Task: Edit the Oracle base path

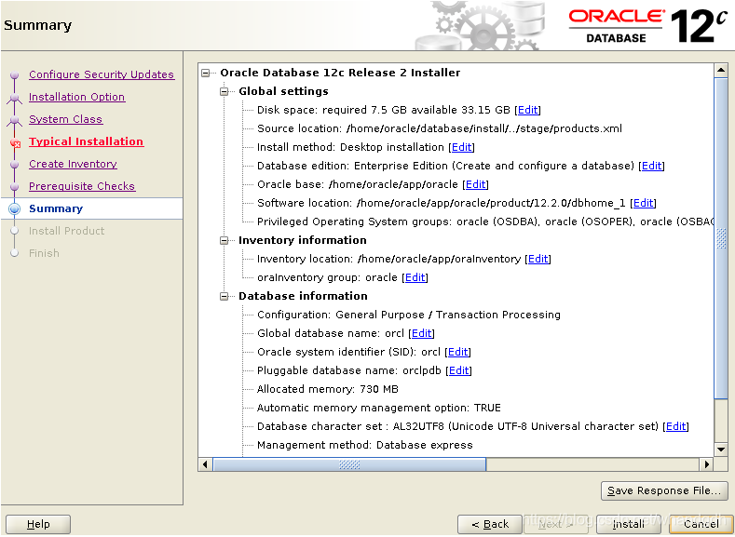Action: pos(475,184)
